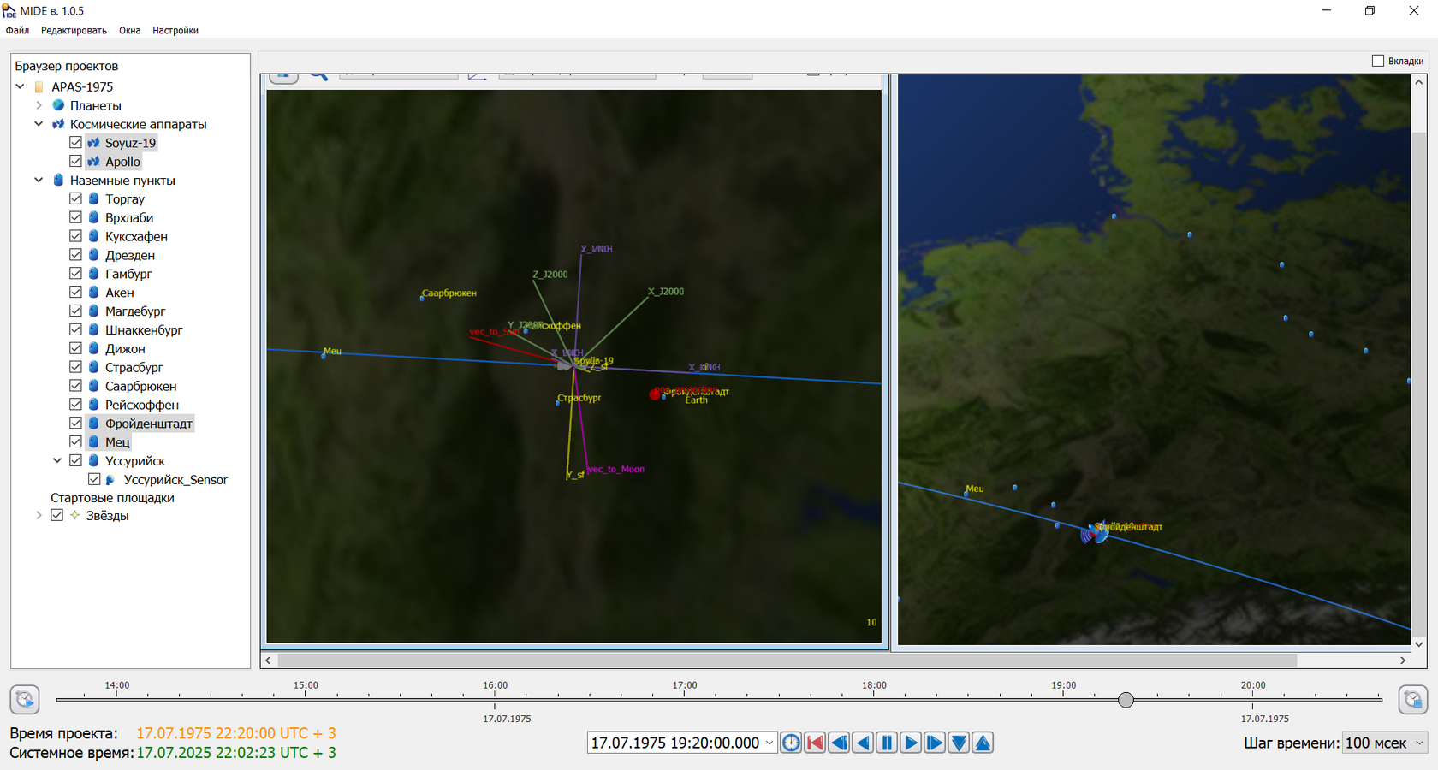Viewport: 1438px width, 770px height.
Task: Increase speed with the up-triangle button
Action: pyautogui.click(x=983, y=743)
